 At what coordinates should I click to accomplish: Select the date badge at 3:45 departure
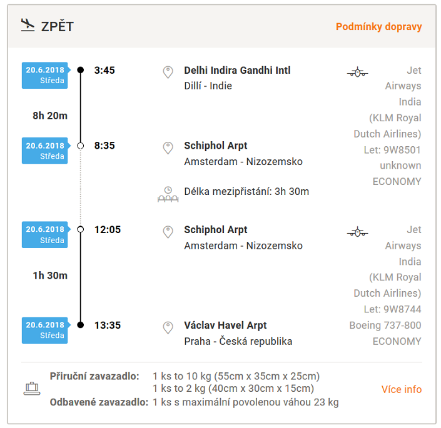(x=46, y=75)
